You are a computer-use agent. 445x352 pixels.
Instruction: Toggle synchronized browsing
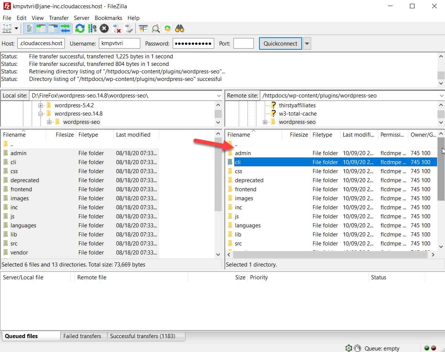pyautogui.click(x=167, y=29)
